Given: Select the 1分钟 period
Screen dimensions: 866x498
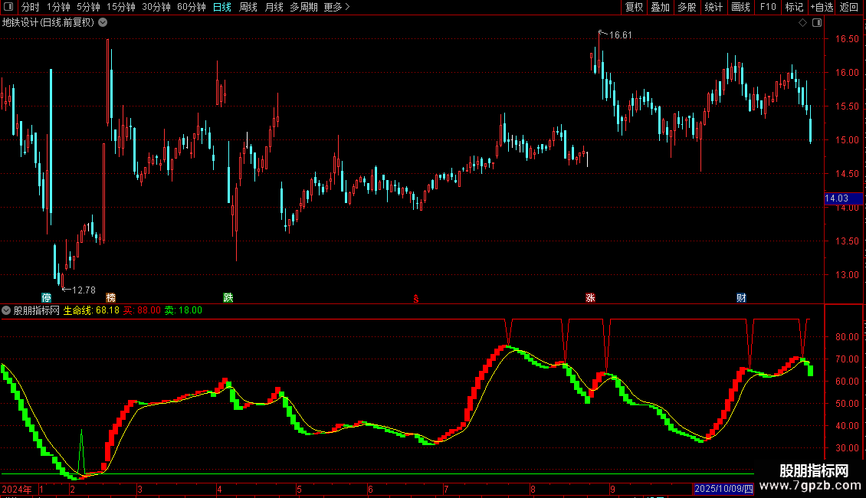Looking at the screenshot, I should coord(58,7).
